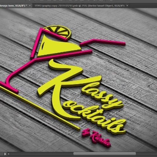The image size is (157, 157).
Task: Close the "design here" document tab
Action: tap(30, 6)
